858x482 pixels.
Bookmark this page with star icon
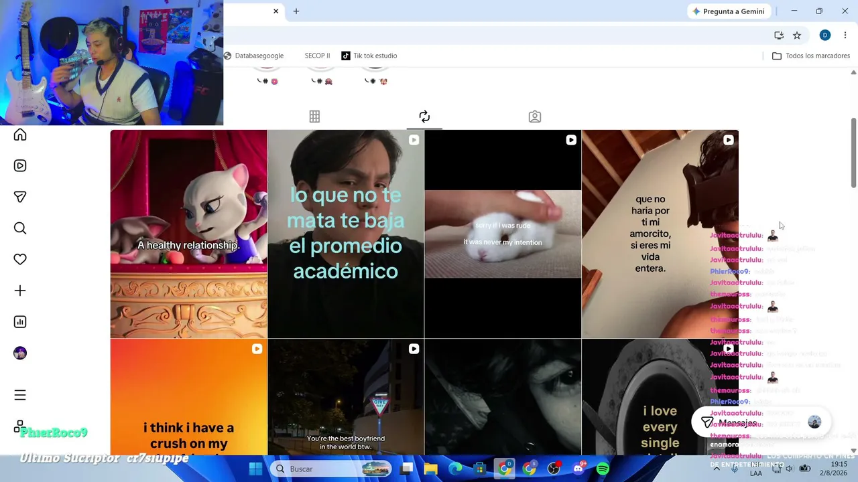[x=797, y=35]
